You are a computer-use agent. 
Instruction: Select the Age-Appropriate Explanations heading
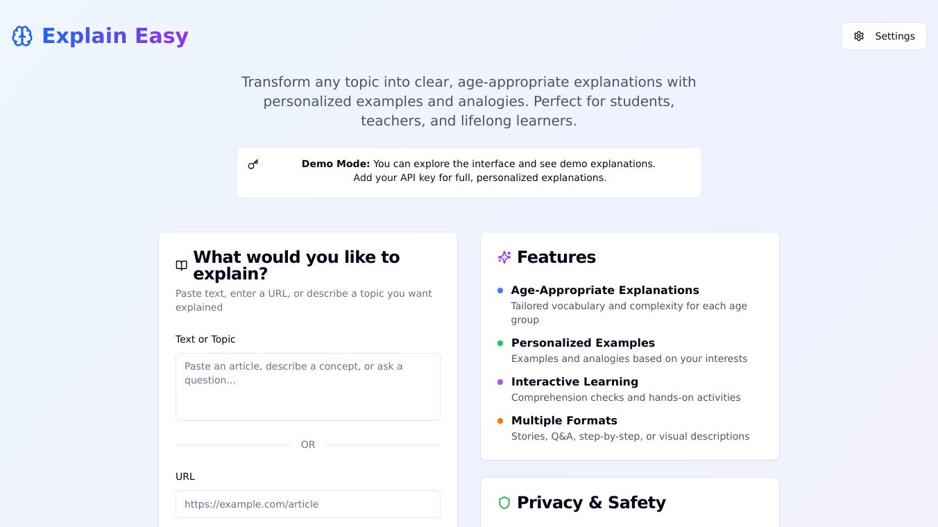(605, 291)
